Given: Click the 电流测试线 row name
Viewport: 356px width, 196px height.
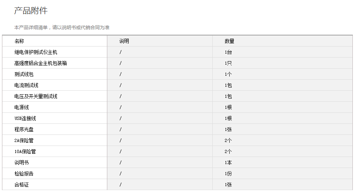Looking at the screenshot, I should point(26,85).
